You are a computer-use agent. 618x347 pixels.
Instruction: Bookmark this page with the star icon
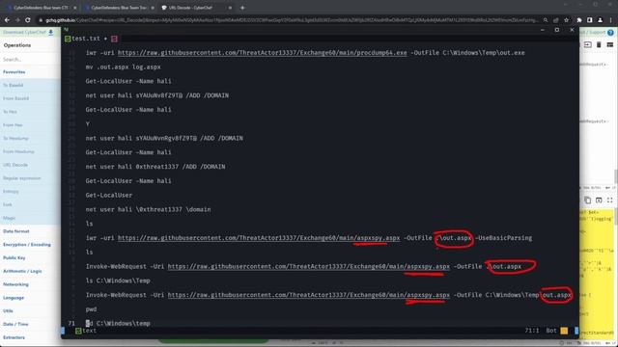tap(567, 20)
